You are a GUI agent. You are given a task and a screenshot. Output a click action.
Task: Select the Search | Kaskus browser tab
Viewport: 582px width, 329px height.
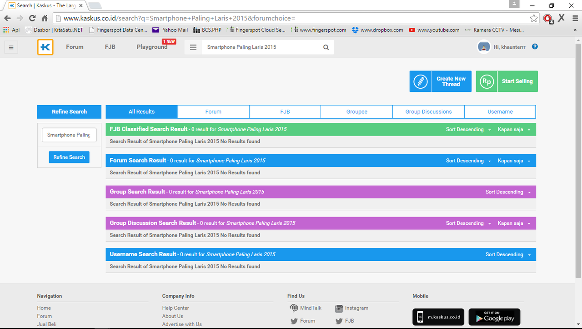point(45,5)
